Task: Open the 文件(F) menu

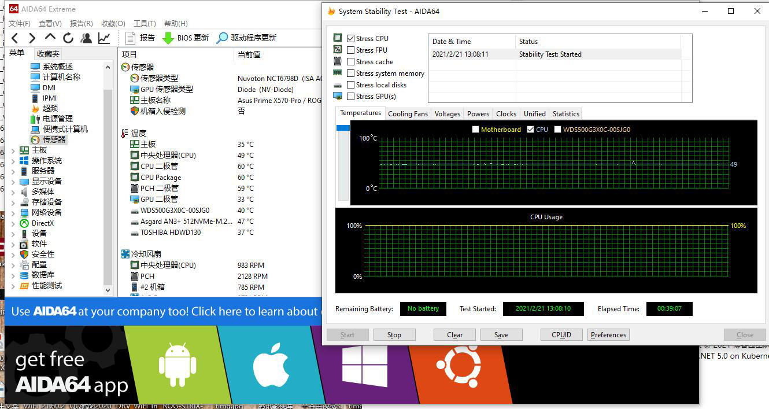Action: pyautogui.click(x=19, y=24)
